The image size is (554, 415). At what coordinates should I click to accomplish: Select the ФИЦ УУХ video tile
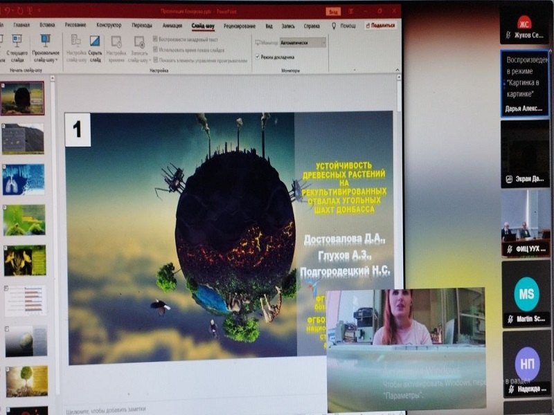point(526,223)
